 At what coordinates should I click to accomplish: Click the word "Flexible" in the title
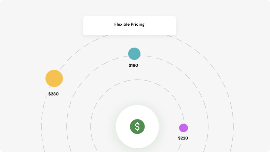pos(122,25)
